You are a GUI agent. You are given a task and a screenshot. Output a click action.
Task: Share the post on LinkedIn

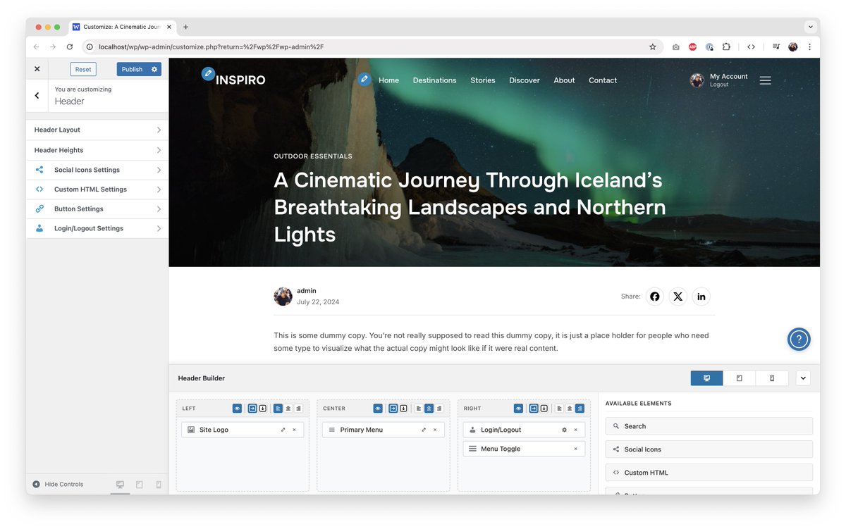(x=701, y=297)
